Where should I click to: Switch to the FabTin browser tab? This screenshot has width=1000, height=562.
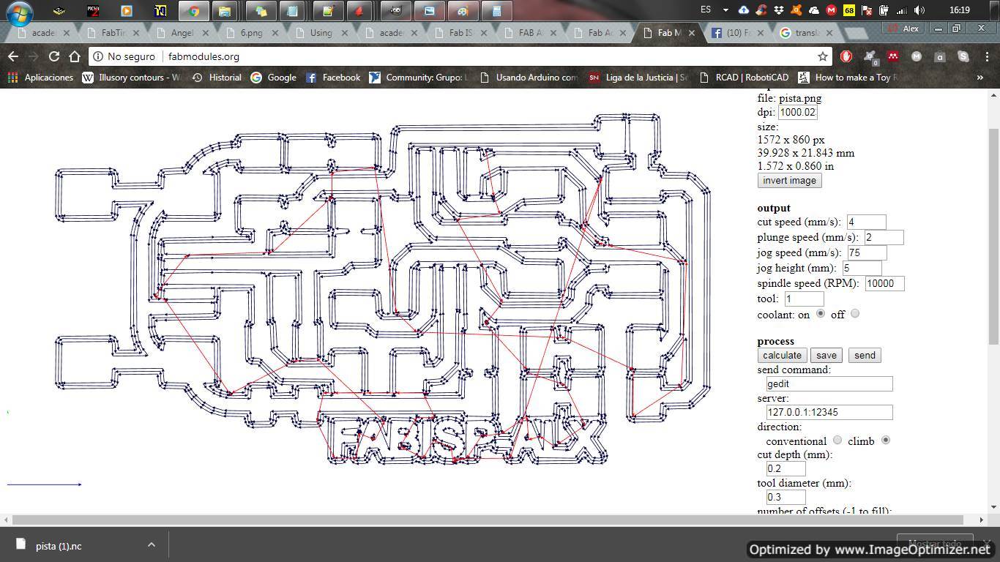114,33
